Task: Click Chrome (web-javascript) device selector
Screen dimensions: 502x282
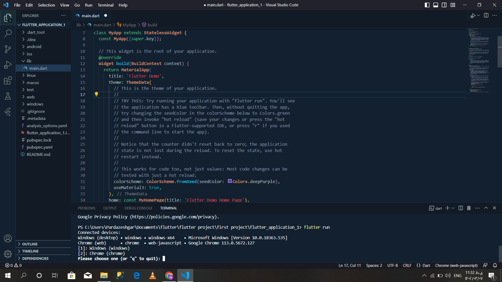Action: point(456,265)
